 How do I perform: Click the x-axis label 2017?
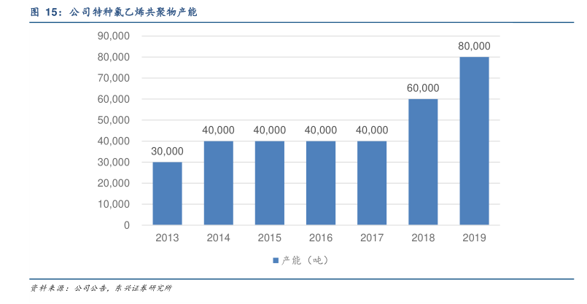(372, 238)
